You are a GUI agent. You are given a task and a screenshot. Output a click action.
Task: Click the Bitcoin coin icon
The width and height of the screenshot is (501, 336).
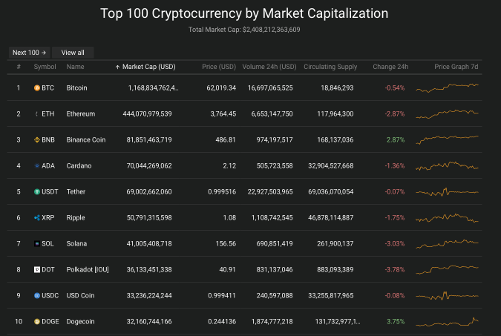pos(37,88)
